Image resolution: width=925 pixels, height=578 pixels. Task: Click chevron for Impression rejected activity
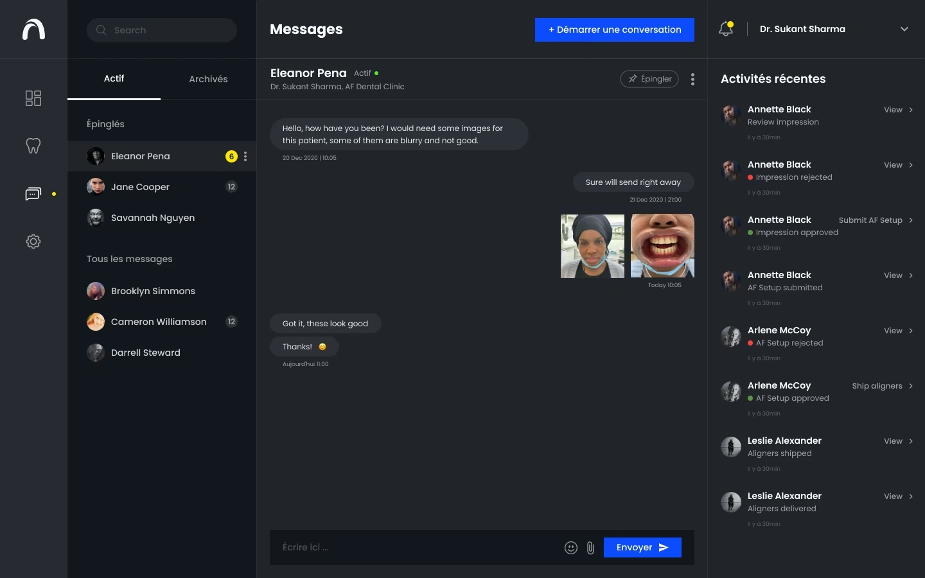click(911, 165)
